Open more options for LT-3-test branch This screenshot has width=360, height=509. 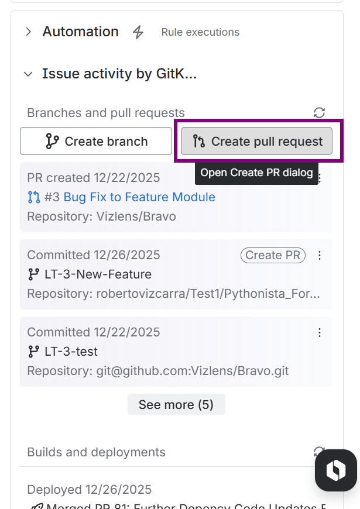point(320,332)
